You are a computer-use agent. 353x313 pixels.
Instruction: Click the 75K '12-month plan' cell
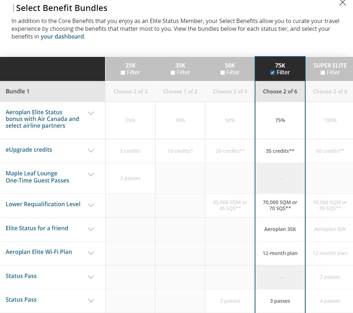tap(280, 253)
